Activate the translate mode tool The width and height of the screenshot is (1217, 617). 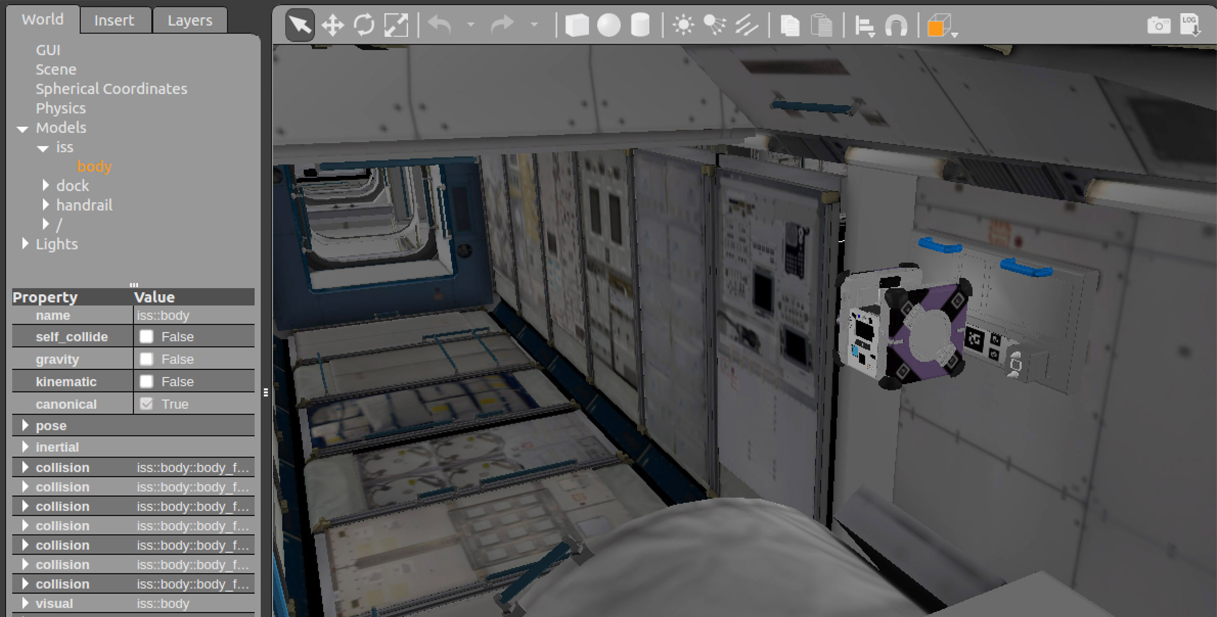pos(333,25)
